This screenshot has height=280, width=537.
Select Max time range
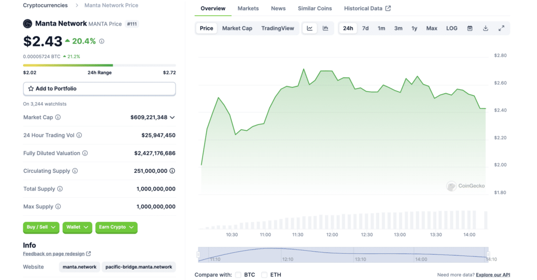click(432, 28)
